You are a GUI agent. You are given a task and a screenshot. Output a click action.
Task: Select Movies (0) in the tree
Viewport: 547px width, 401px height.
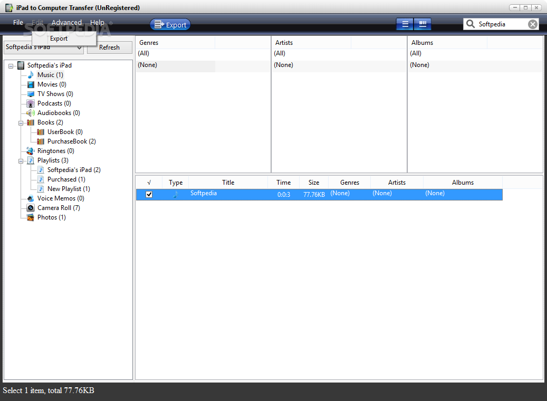click(x=52, y=84)
